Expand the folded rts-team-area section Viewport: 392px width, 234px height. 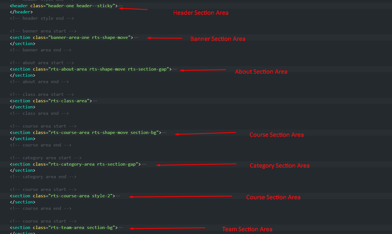click(120, 228)
